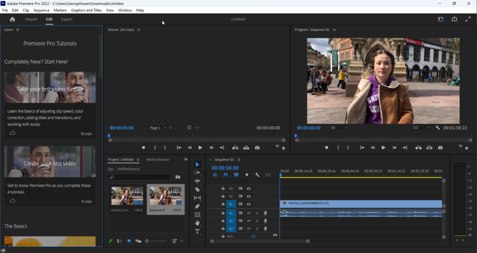477x253 pixels.
Task: Select the Razor tool
Action: [197, 189]
